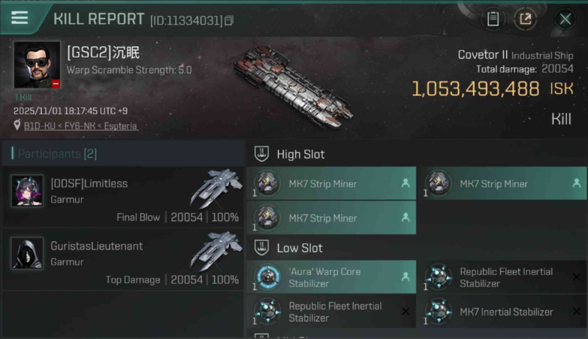This screenshot has height=339, width=588.
Task: Click the location pin icon
Action: [17, 125]
